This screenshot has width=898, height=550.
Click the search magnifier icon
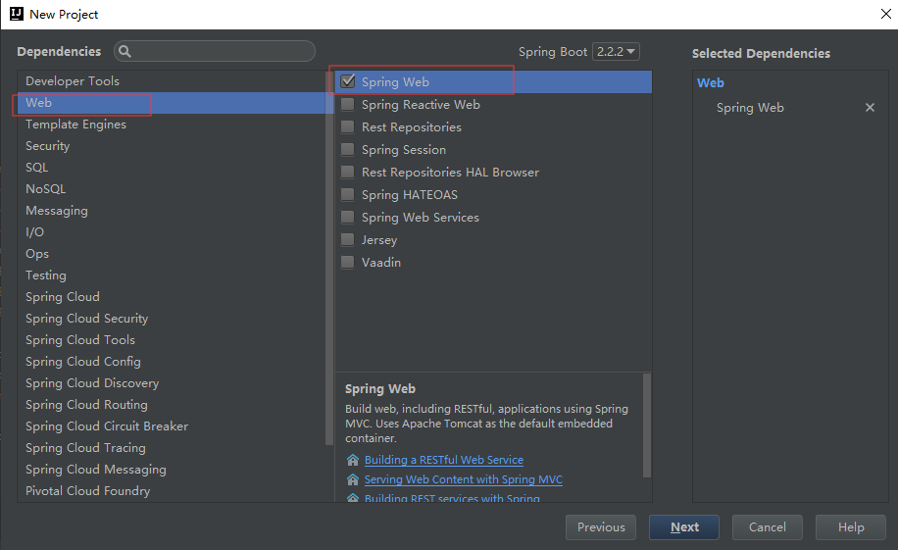[125, 51]
